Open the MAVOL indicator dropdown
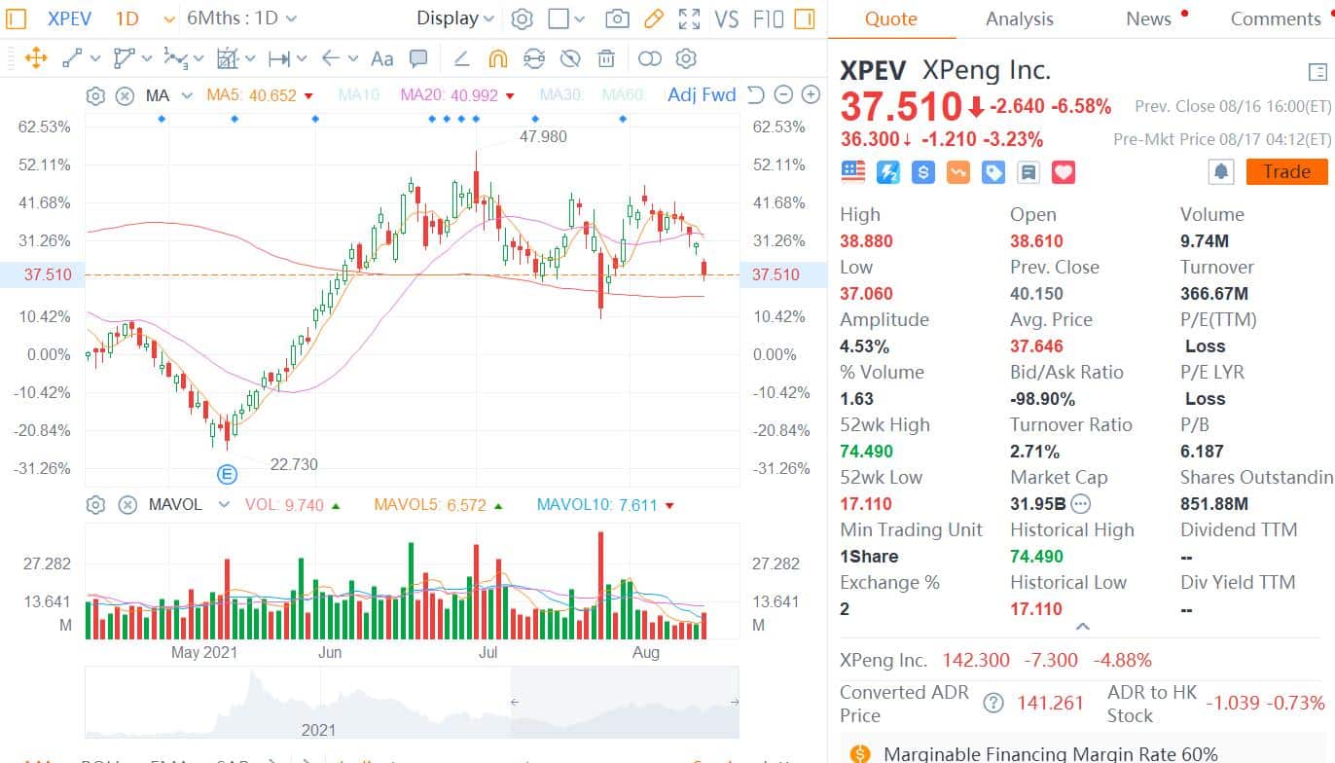Screen dimensions: 1335x763 tap(224, 504)
